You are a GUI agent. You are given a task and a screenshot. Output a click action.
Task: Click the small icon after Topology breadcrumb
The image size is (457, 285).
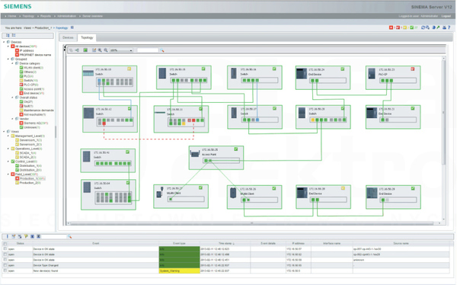[72, 27]
